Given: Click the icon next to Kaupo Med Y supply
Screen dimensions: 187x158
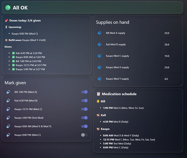Looking at the screenshot, I should coord(99,79).
